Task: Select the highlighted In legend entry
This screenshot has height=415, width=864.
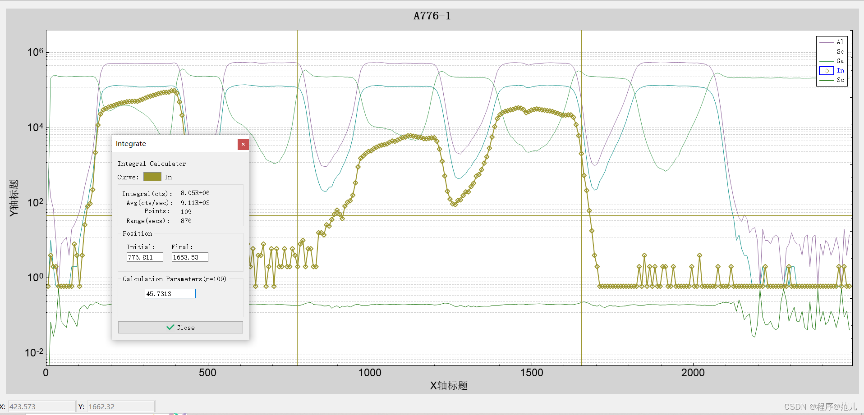Action: 840,71
